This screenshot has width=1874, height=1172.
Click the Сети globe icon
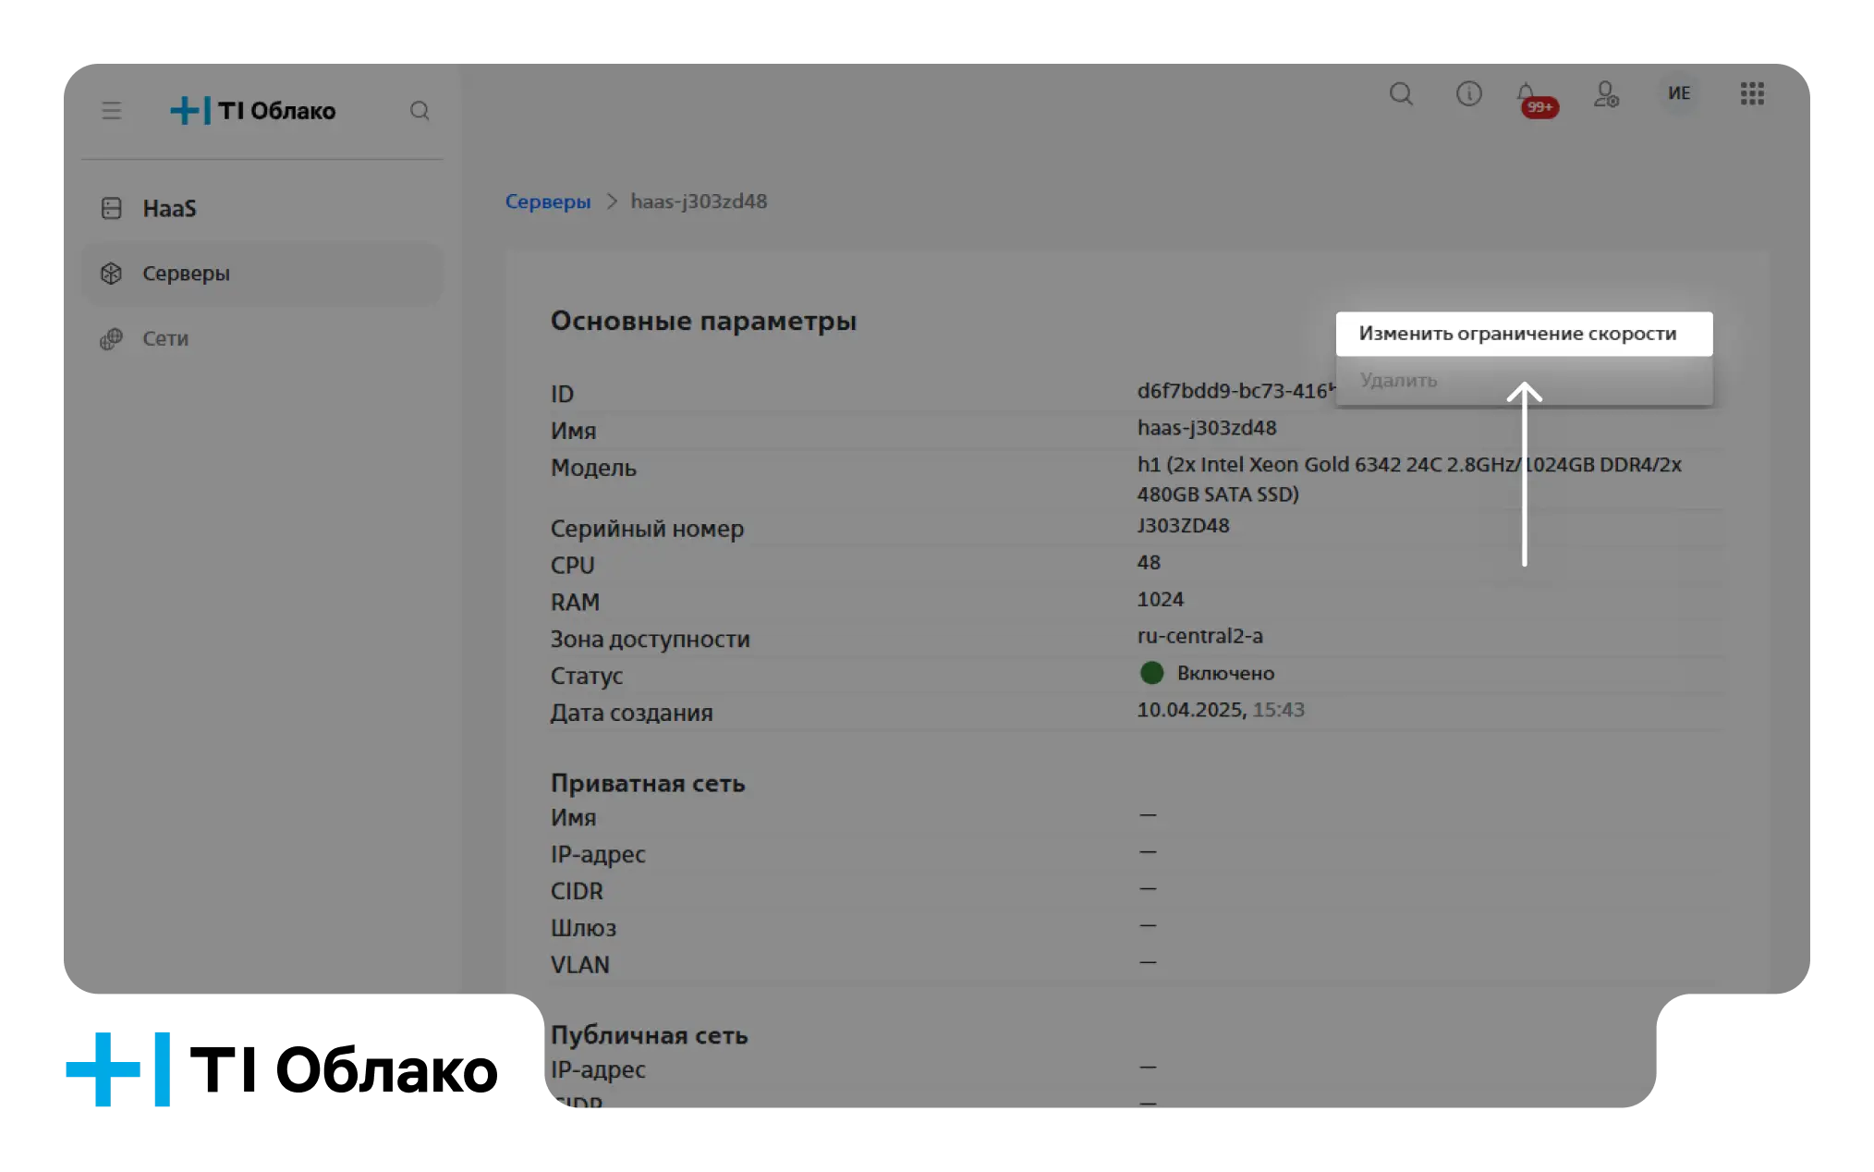pyautogui.click(x=112, y=339)
